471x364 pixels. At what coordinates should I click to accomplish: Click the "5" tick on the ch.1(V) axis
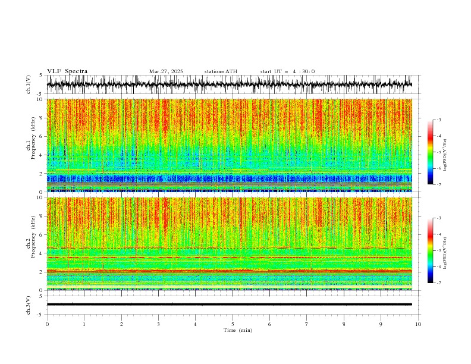(x=41, y=76)
